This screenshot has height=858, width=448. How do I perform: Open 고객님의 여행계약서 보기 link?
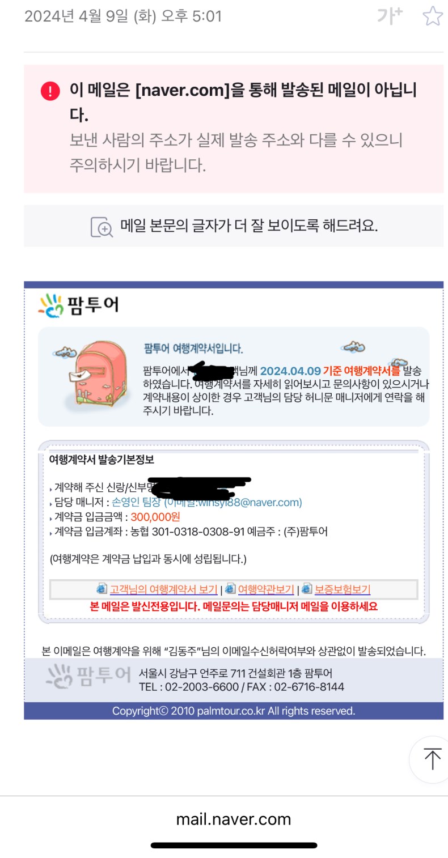[163, 589]
